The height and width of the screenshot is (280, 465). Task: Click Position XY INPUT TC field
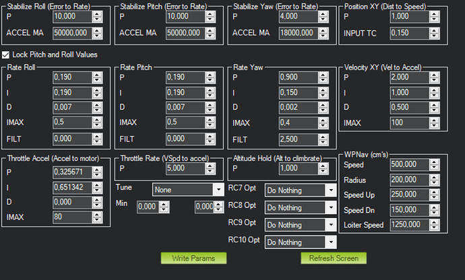(x=409, y=33)
